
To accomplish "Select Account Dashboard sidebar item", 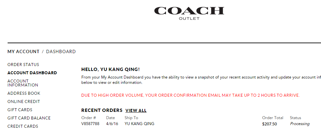I will coord(32,73).
